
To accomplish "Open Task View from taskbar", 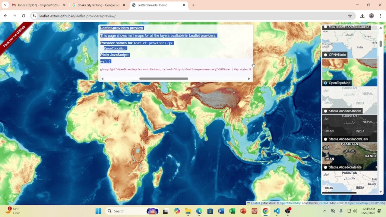I will [165, 211].
